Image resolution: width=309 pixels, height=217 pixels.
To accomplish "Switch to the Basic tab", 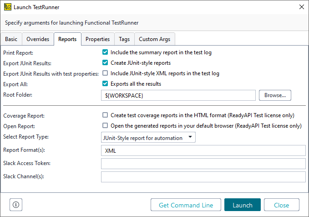I will pos(11,39).
